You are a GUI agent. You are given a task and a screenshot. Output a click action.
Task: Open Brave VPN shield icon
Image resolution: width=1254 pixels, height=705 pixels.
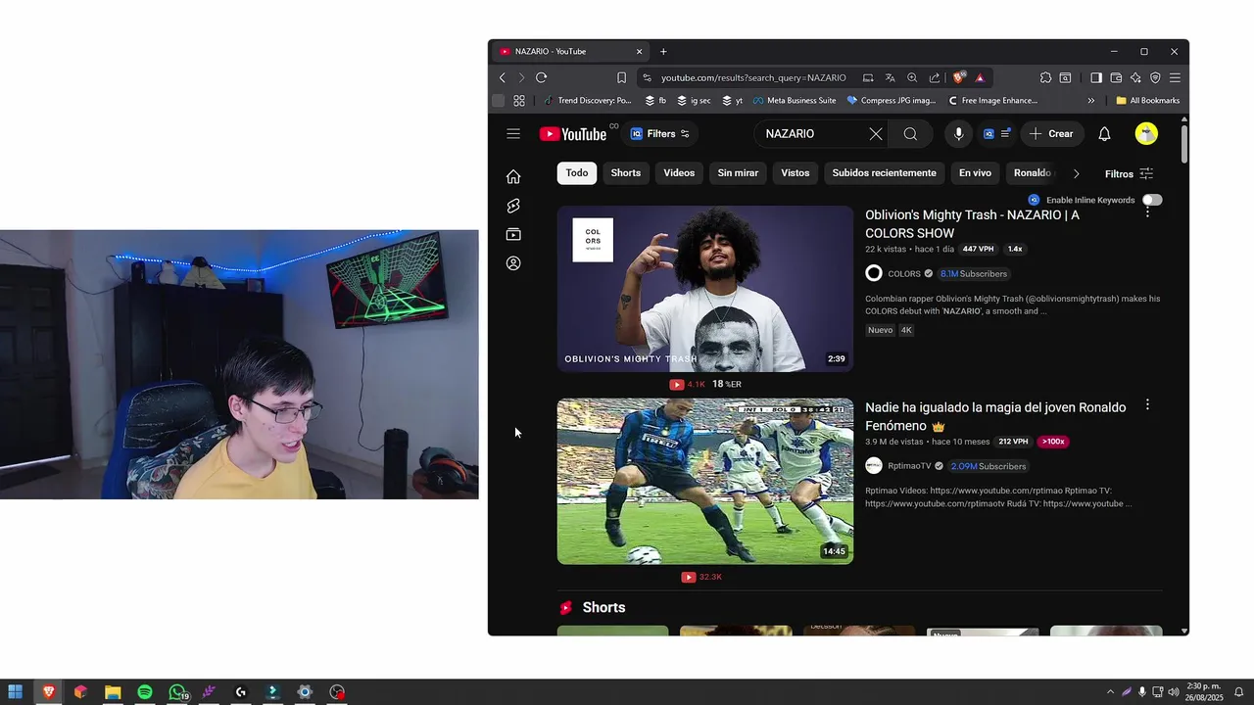pos(1155,77)
